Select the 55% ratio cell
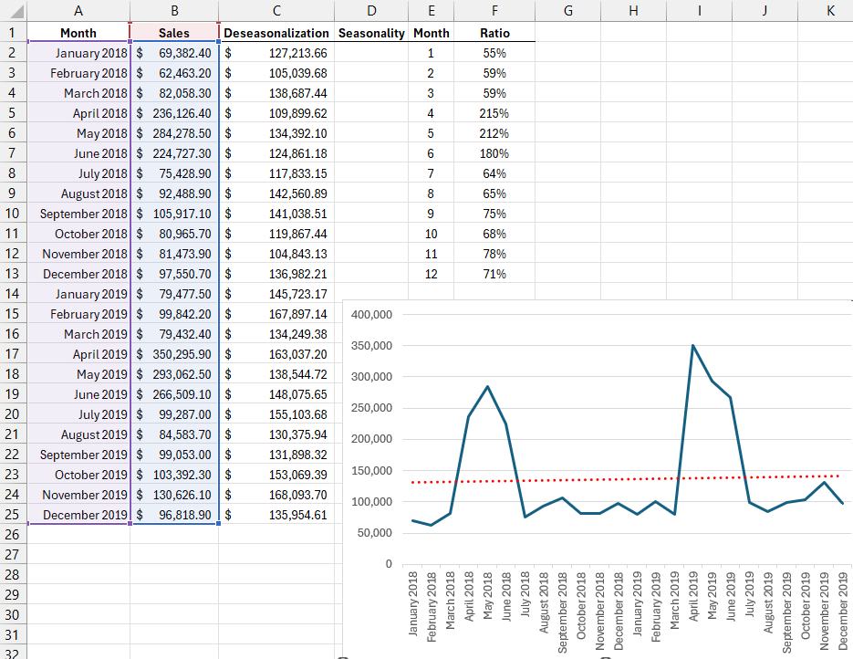 [x=494, y=53]
